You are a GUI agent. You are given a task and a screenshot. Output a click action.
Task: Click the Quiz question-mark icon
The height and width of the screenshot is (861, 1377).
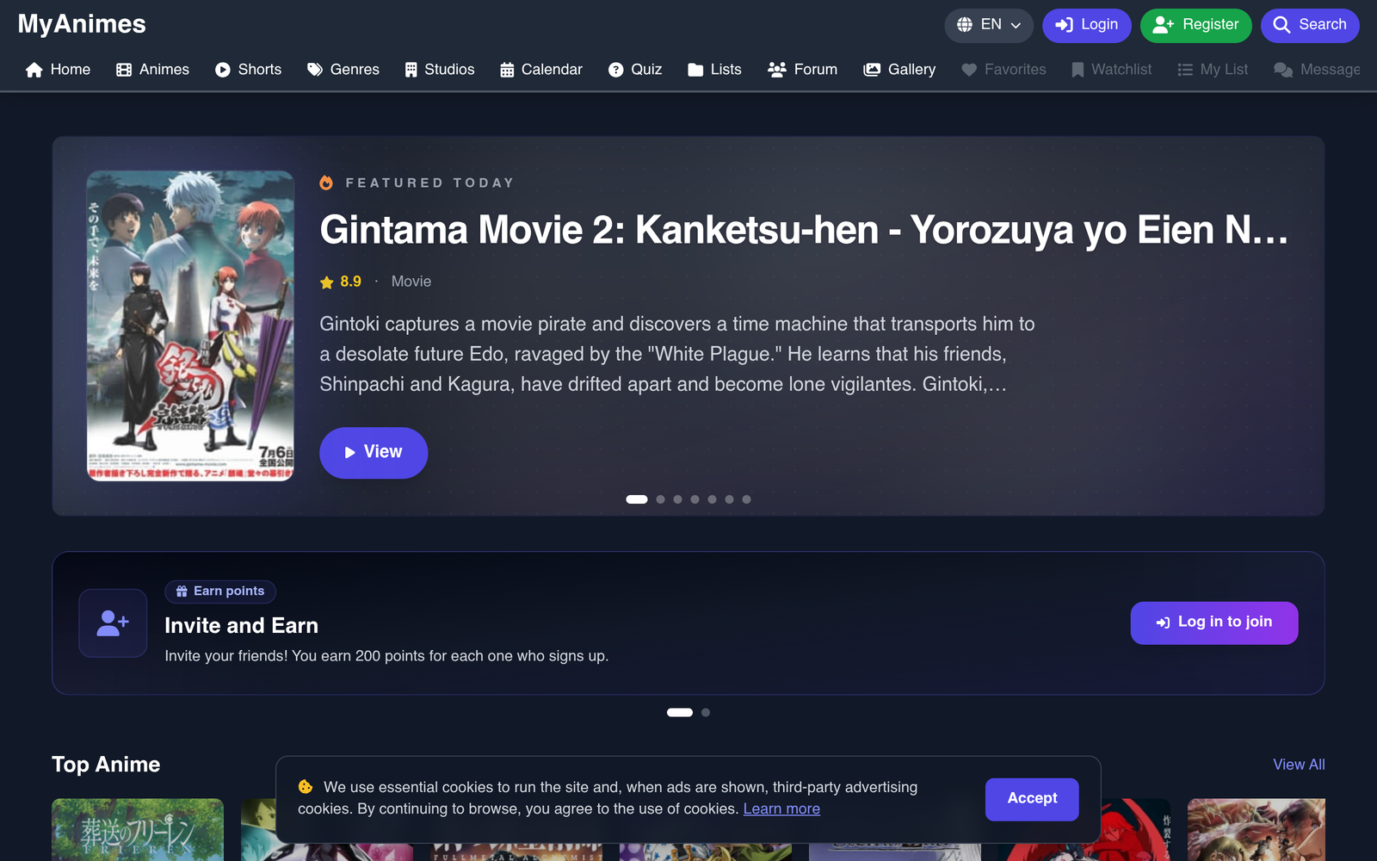(x=615, y=70)
